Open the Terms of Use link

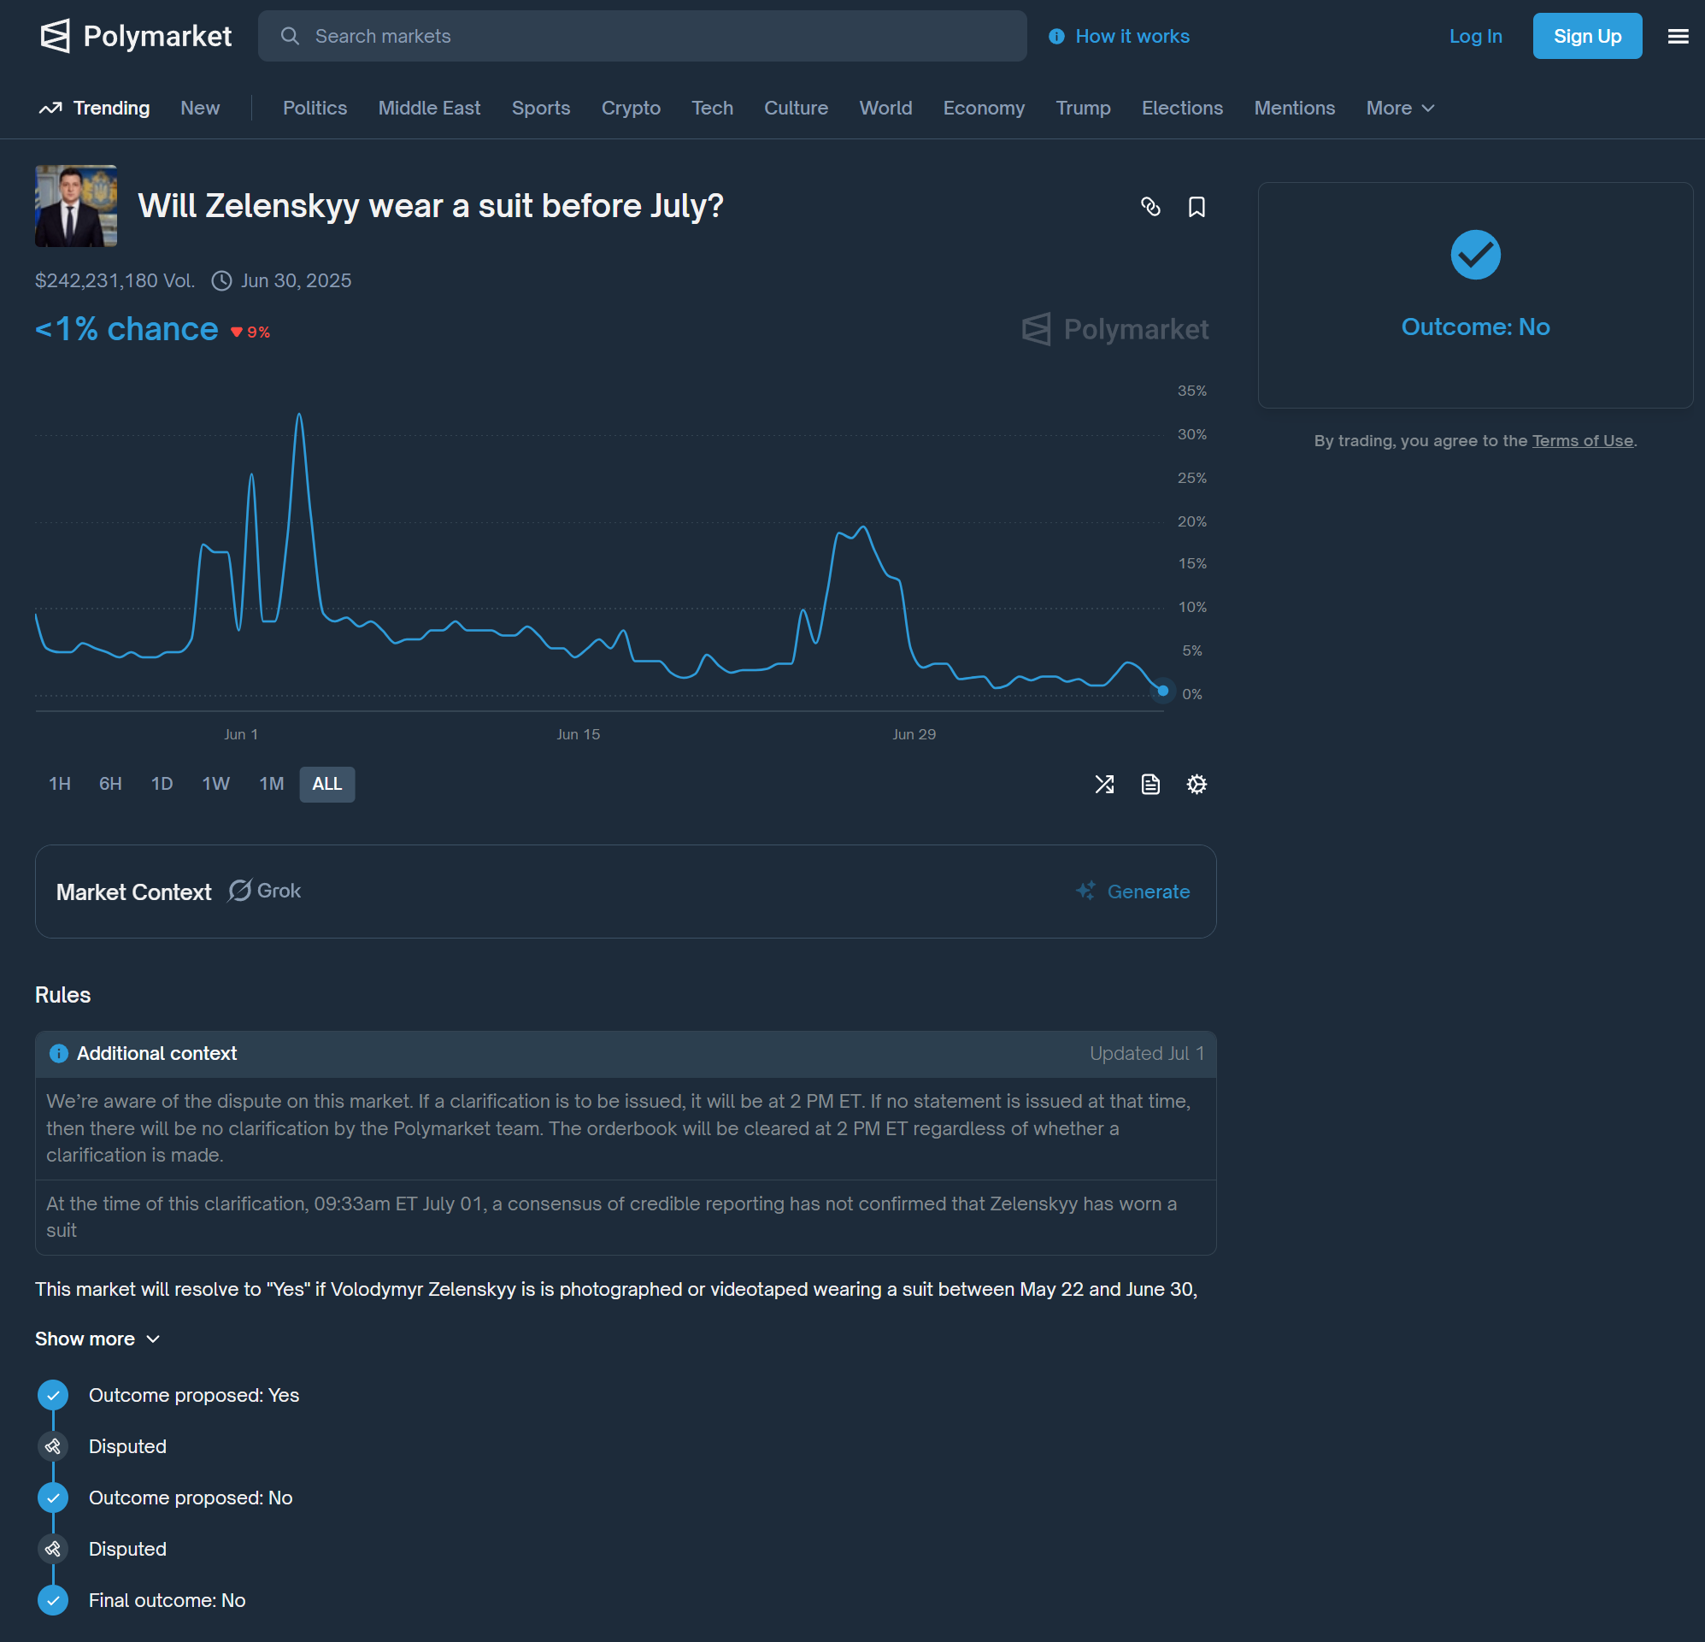coord(1581,440)
